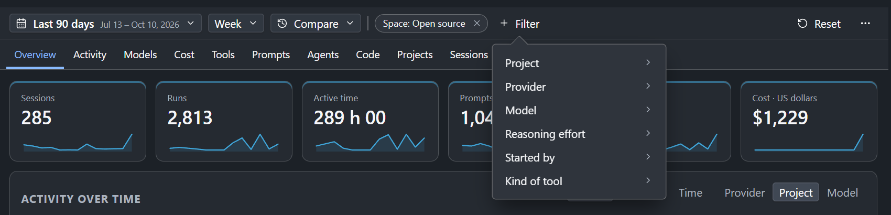This screenshot has height=215, width=891.
Task: Select the Provider grouping option in chart
Action: click(x=744, y=193)
